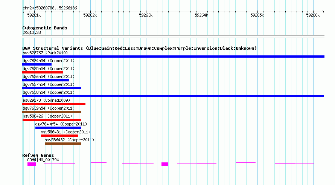This screenshot has width=335, height=185.
Task: Click the nsv586432 brown complex bar
Action: (63, 144)
